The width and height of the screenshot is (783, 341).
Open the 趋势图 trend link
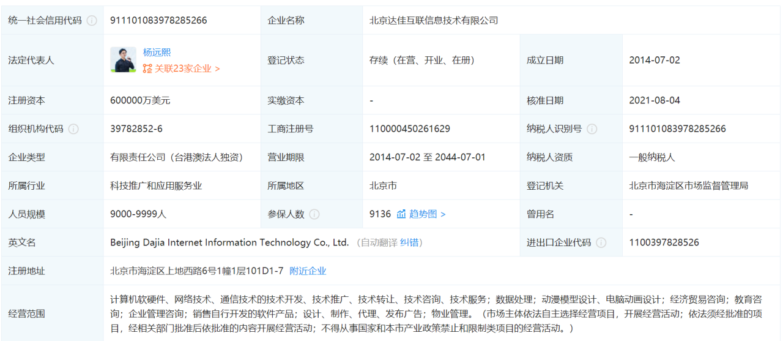(428, 214)
